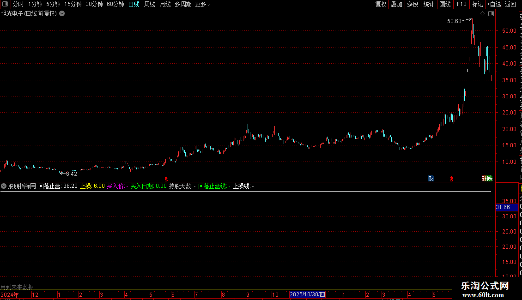
Task: Select the 15分钟 period
Action: point(73,4)
